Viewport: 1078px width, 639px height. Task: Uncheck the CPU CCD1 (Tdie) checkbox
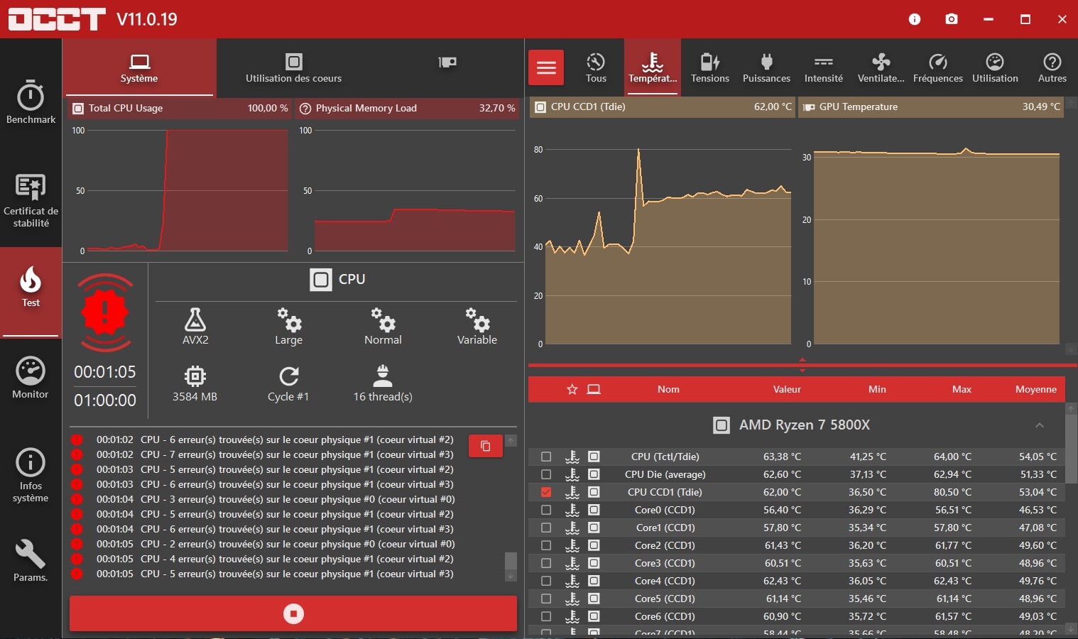coord(546,492)
